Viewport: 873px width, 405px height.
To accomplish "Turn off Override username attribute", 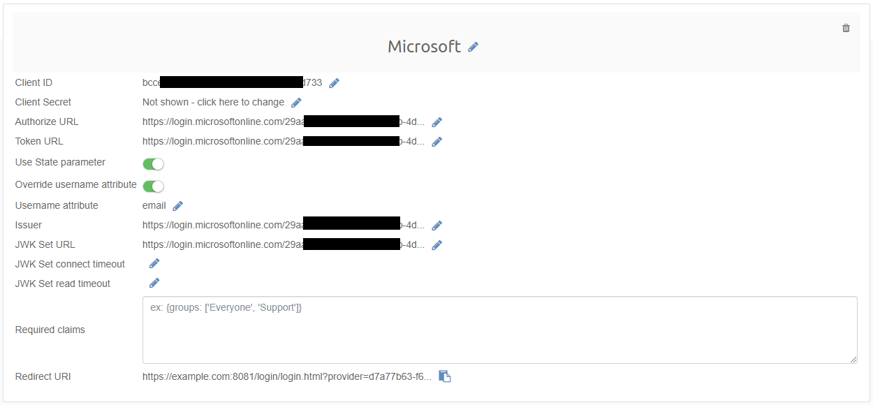I will click(153, 186).
